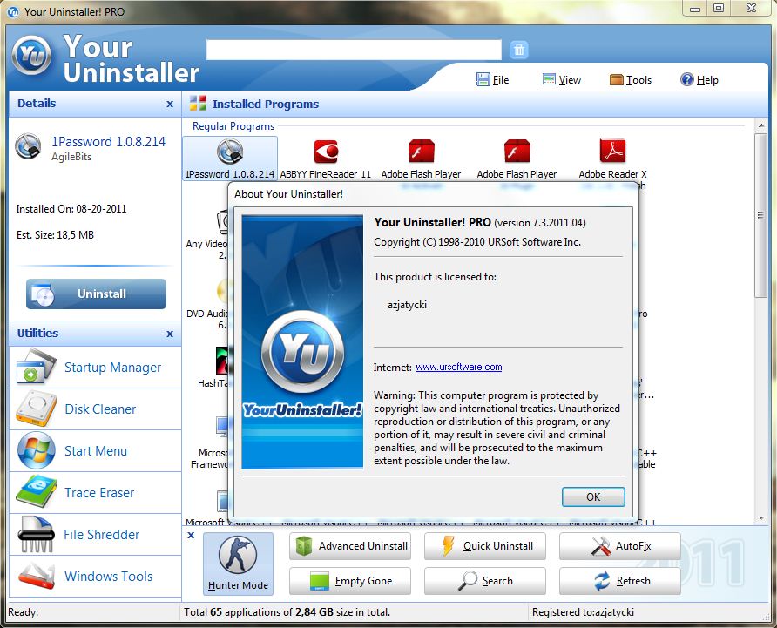Click the Search button at bottom
Viewport: 777px width, 628px height.
[485, 581]
